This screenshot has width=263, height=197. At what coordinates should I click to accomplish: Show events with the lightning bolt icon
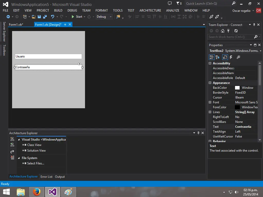(x=231, y=57)
